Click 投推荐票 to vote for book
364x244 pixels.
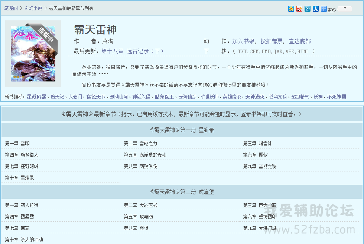pyautogui.click(x=272, y=41)
